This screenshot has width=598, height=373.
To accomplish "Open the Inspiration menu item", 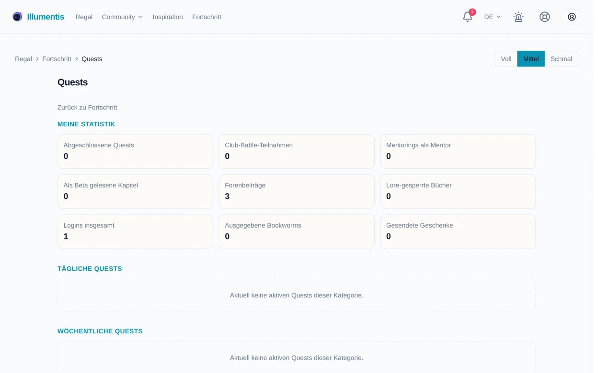I will [168, 17].
